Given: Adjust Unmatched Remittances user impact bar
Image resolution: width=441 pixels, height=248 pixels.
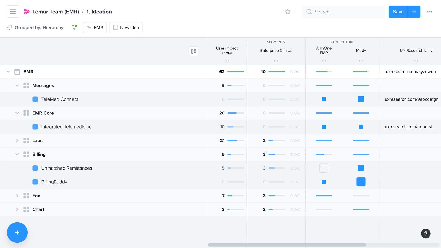Looking at the screenshot, I should pyautogui.click(x=235, y=168).
